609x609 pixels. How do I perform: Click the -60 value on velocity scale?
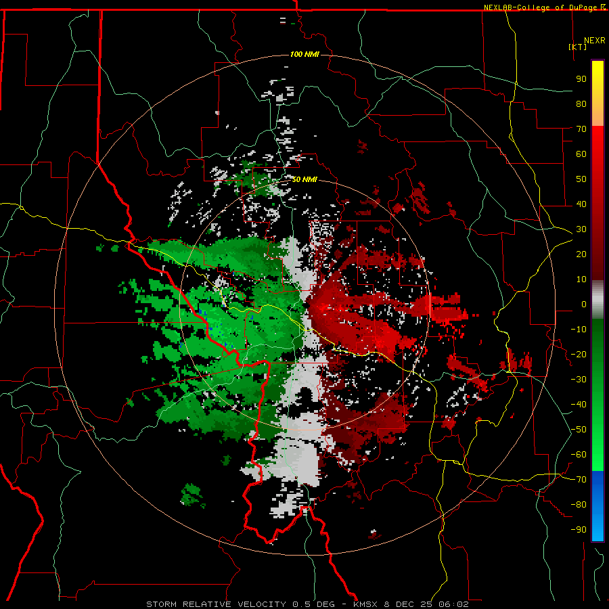pyautogui.click(x=579, y=455)
